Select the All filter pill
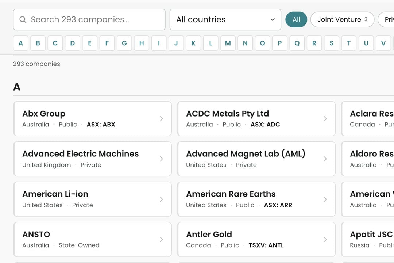Screen dimensions: 394x263 pos(296,19)
